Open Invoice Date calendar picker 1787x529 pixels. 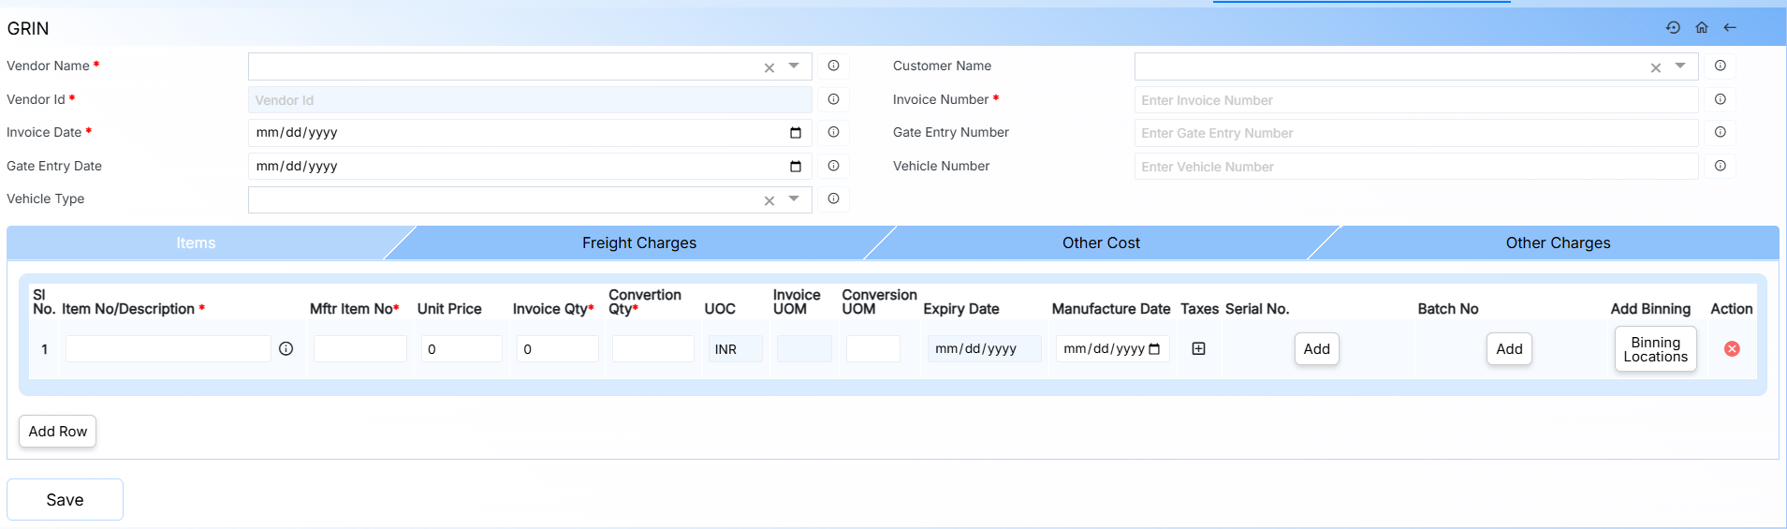796,133
